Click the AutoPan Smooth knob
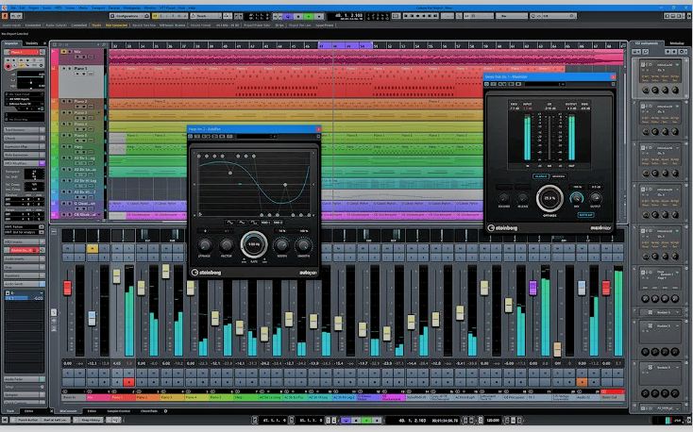This screenshot has width=693, height=432. tap(303, 244)
